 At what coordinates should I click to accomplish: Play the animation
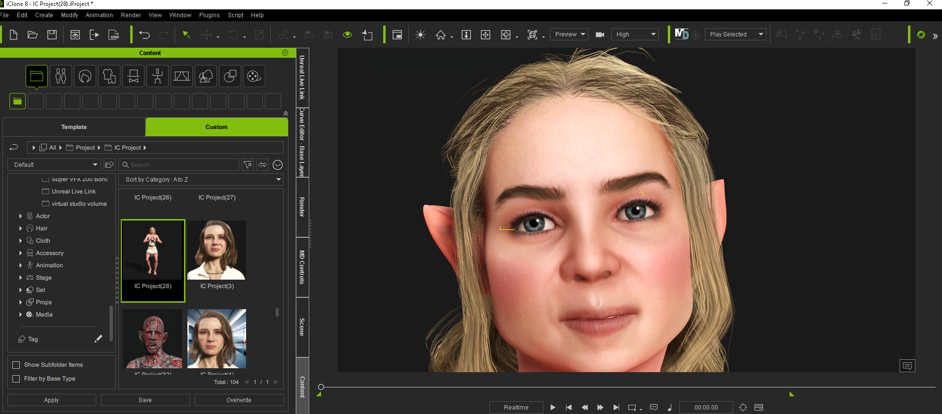click(x=553, y=407)
